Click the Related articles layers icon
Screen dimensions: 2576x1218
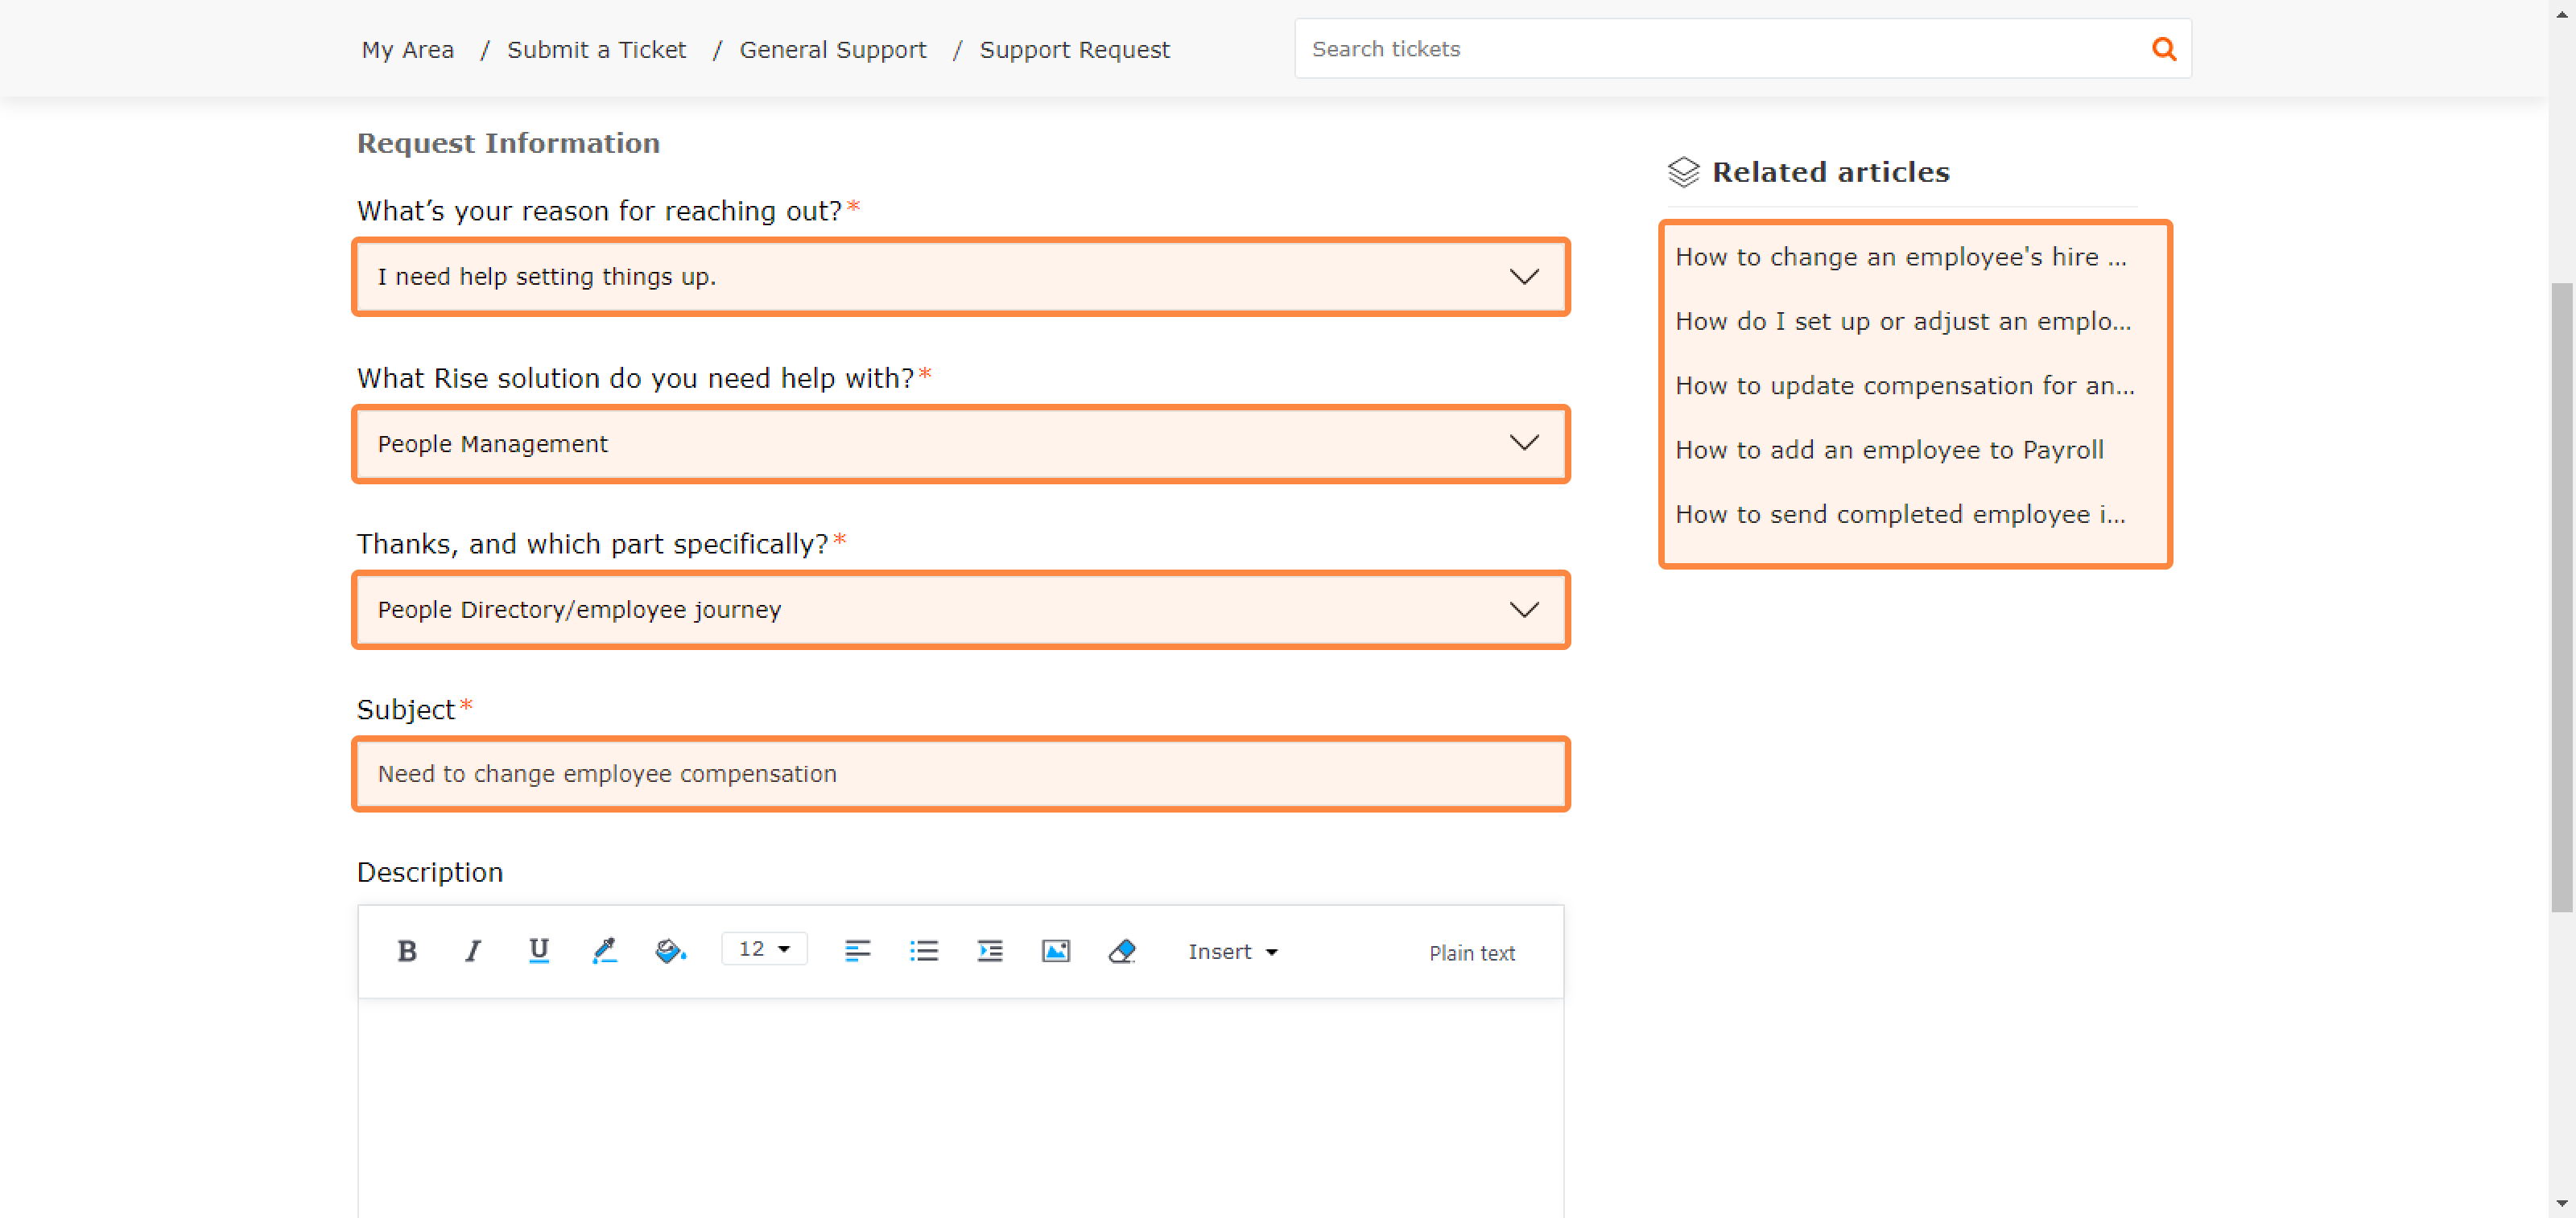click(1683, 172)
